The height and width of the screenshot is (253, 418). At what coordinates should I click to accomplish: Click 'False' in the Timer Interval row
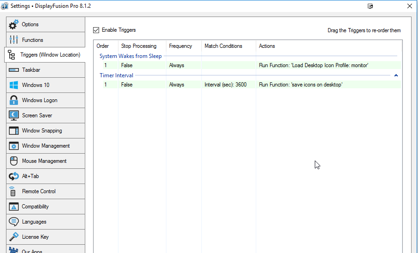(x=127, y=85)
